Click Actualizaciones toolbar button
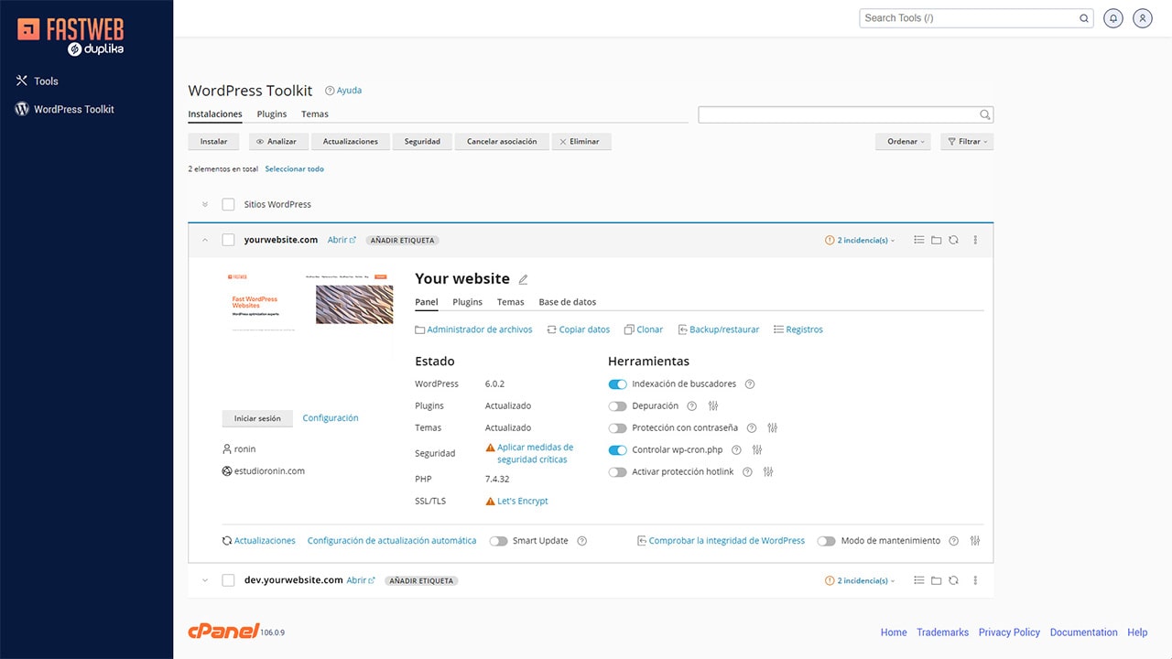1172x659 pixels. click(x=351, y=141)
